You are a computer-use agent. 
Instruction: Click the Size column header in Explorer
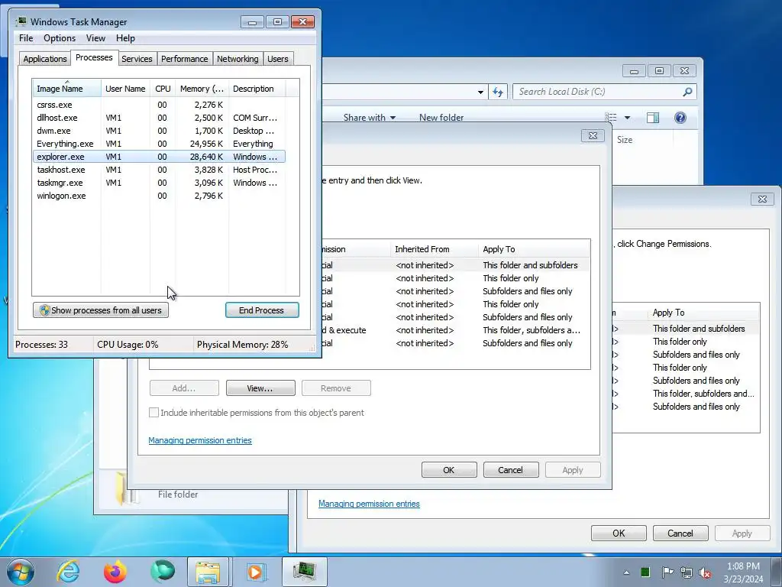[x=625, y=140]
